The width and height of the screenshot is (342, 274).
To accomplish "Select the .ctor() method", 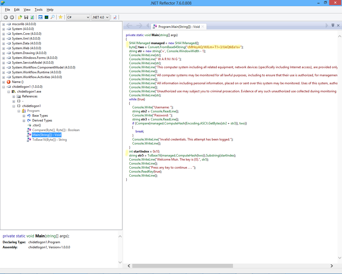I will point(37,125).
